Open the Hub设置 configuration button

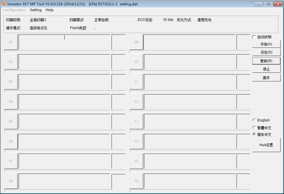[x=266, y=145]
